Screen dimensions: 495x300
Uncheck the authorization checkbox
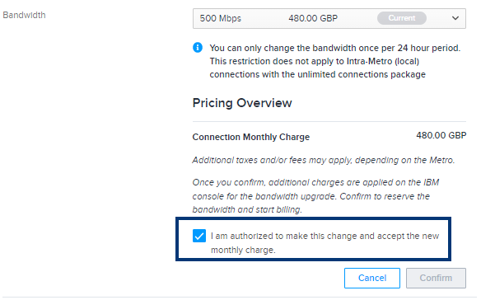point(199,236)
